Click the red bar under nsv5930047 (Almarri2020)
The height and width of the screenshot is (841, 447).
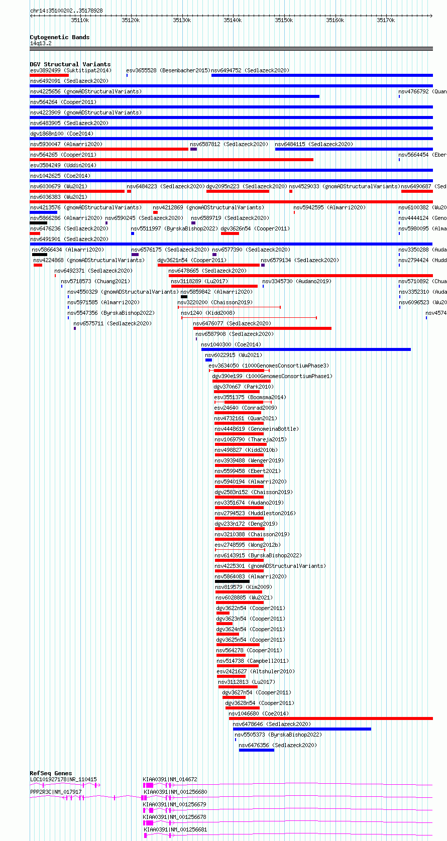[x=109, y=149]
